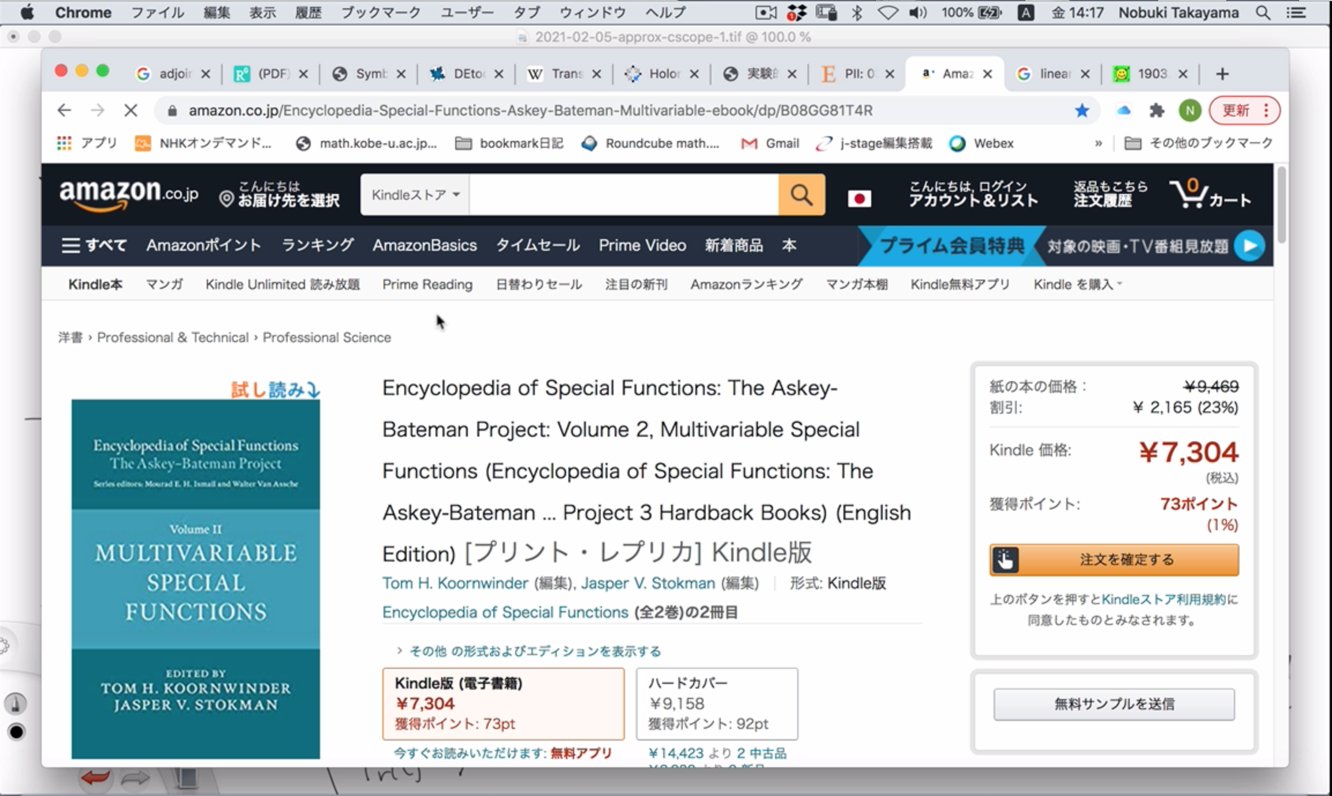Open a new tab with plus icon
This screenshot has height=796, width=1332.
pos(1222,74)
